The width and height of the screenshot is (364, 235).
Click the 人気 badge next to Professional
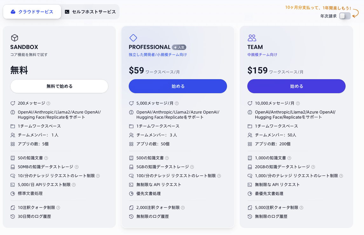179,47
